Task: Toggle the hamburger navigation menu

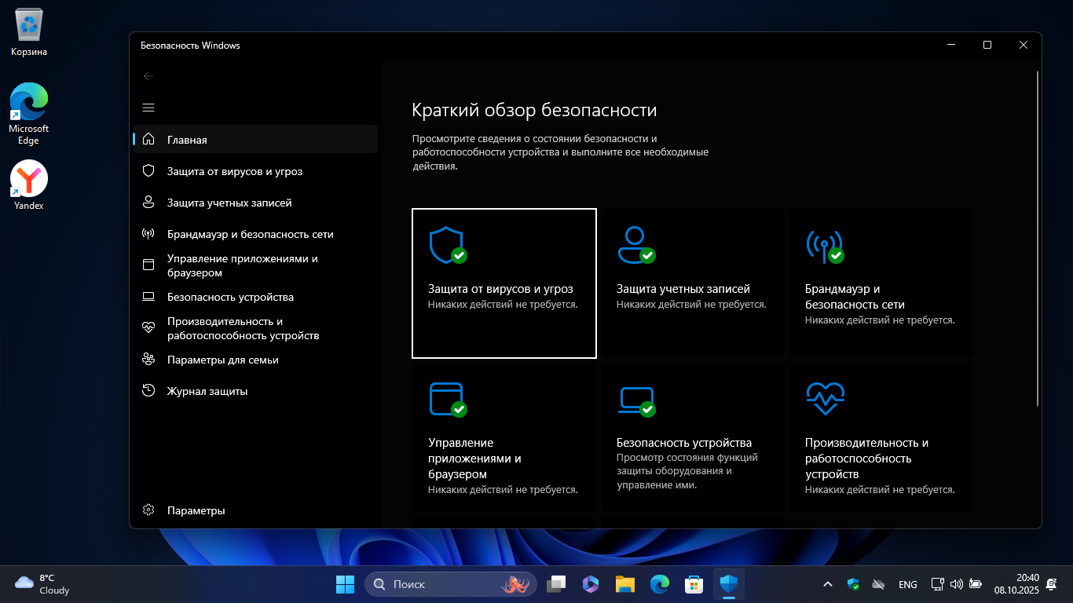Action: point(148,108)
